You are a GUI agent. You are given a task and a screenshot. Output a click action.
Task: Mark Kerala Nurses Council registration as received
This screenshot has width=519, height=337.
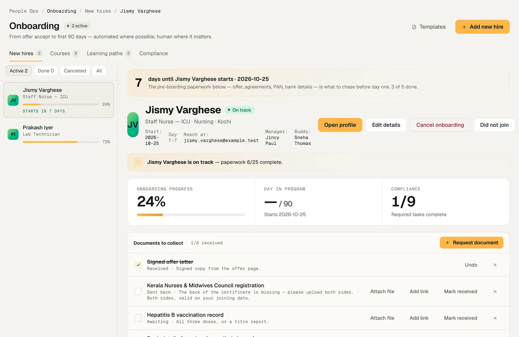tap(460, 292)
